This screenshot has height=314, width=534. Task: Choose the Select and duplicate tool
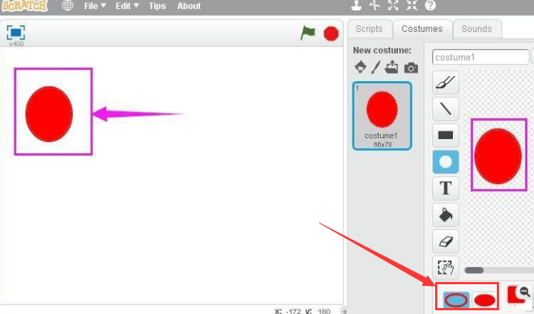(445, 268)
